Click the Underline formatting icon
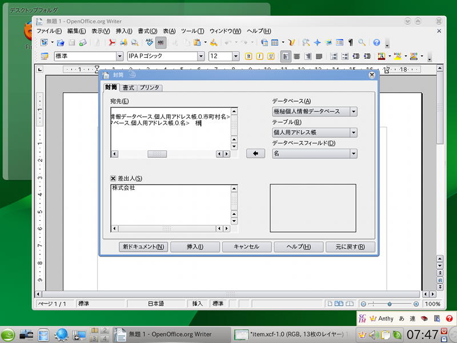 pyautogui.click(x=270, y=56)
